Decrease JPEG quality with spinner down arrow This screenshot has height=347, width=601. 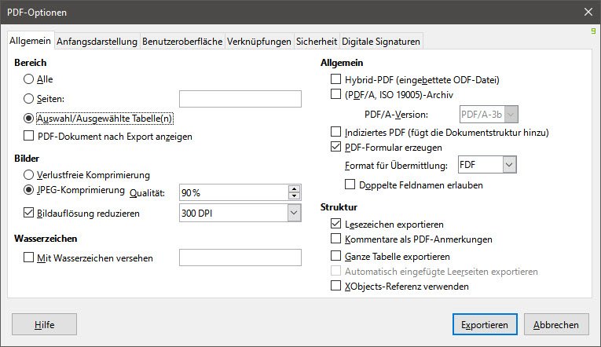(x=295, y=196)
